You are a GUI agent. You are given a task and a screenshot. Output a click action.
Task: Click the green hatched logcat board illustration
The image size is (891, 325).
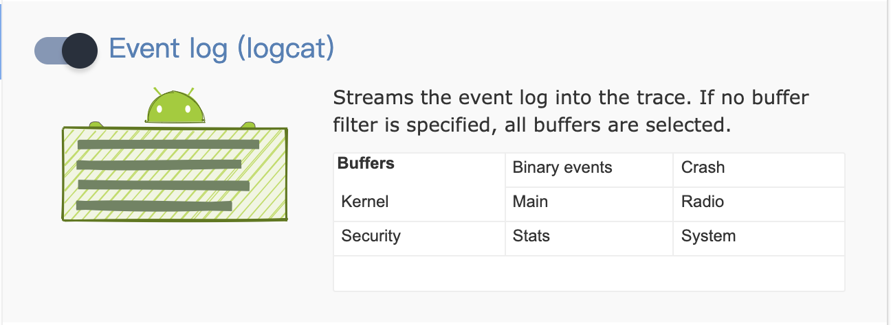(175, 174)
